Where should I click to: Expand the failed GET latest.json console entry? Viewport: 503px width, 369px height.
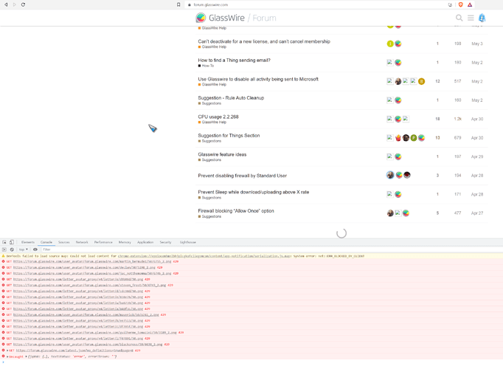7,351
